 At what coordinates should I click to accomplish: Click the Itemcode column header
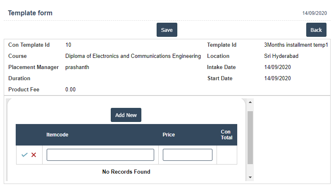pyautogui.click(x=57, y=135)
